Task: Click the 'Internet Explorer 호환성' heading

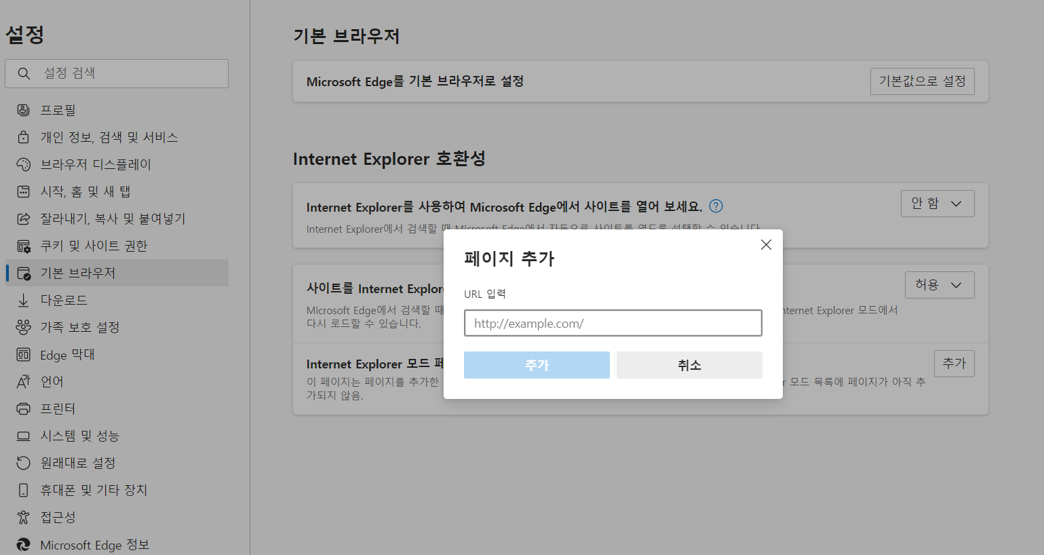Action: (389, 159)
